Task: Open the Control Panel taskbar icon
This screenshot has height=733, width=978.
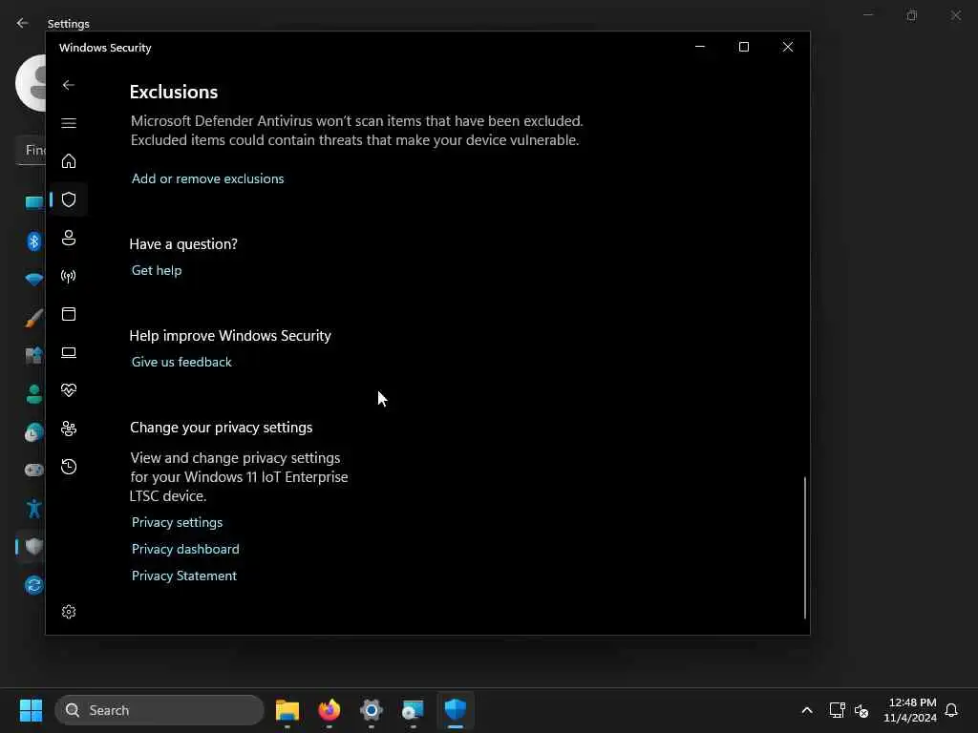Action: (413, 710)
